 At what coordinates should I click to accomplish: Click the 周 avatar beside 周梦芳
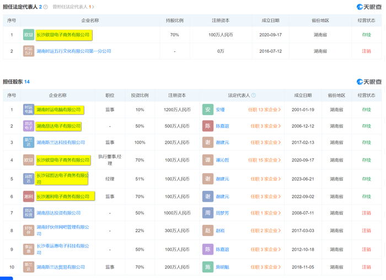207,213
